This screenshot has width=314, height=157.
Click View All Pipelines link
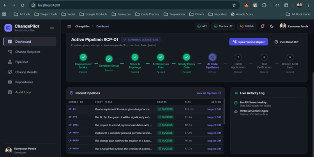(x=209, y=93)
